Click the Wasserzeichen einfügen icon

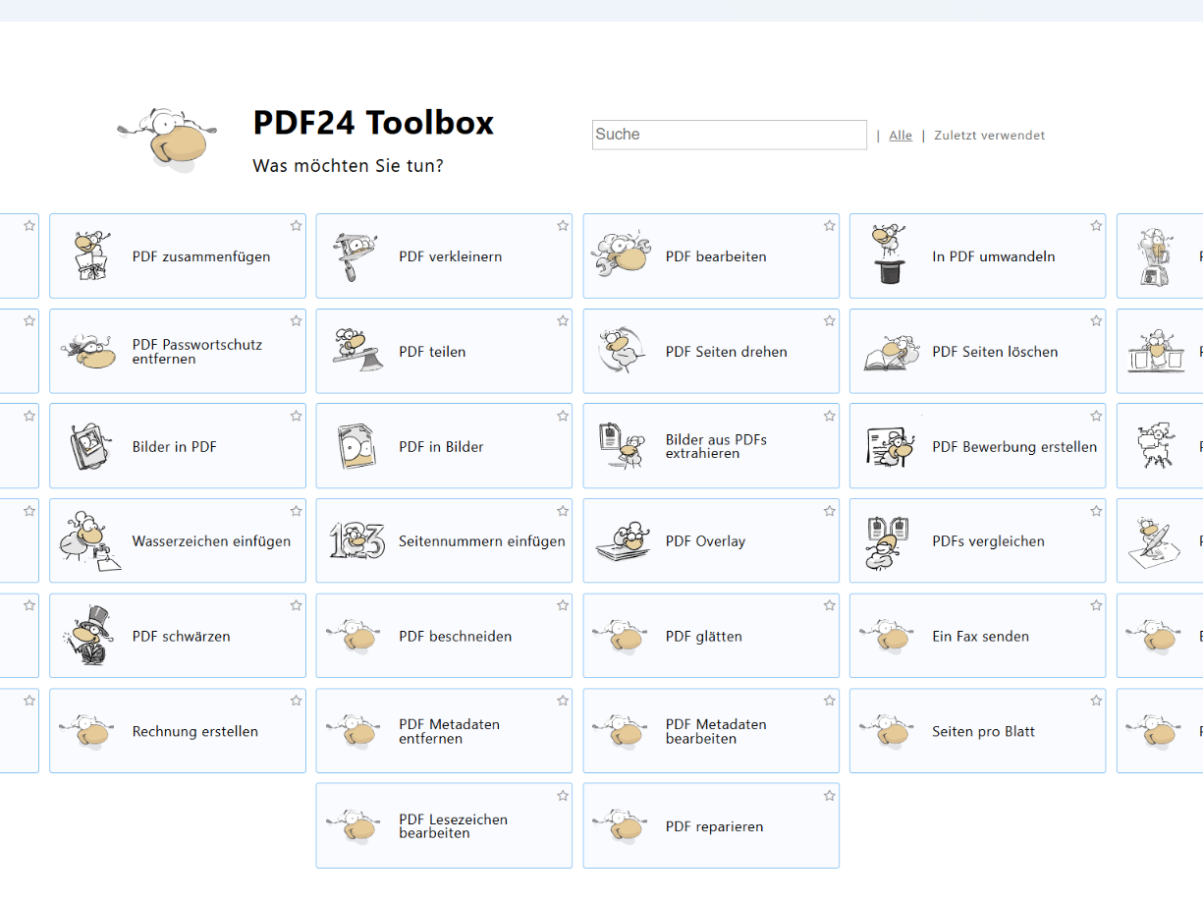(89, 540)
